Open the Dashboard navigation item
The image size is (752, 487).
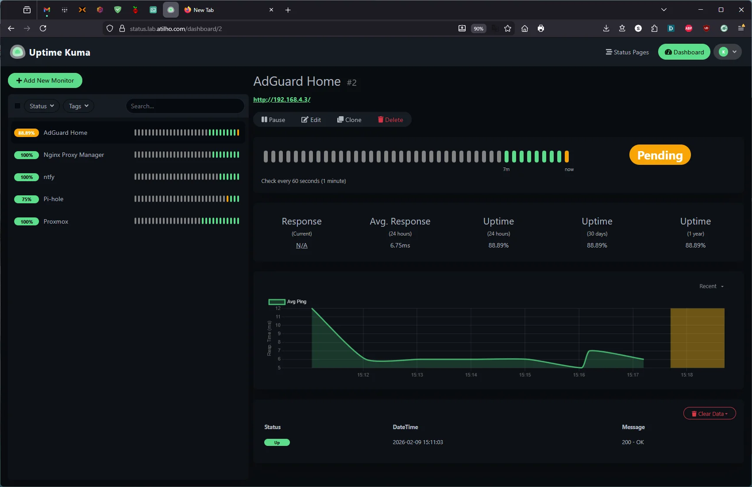tap(684, 52)
